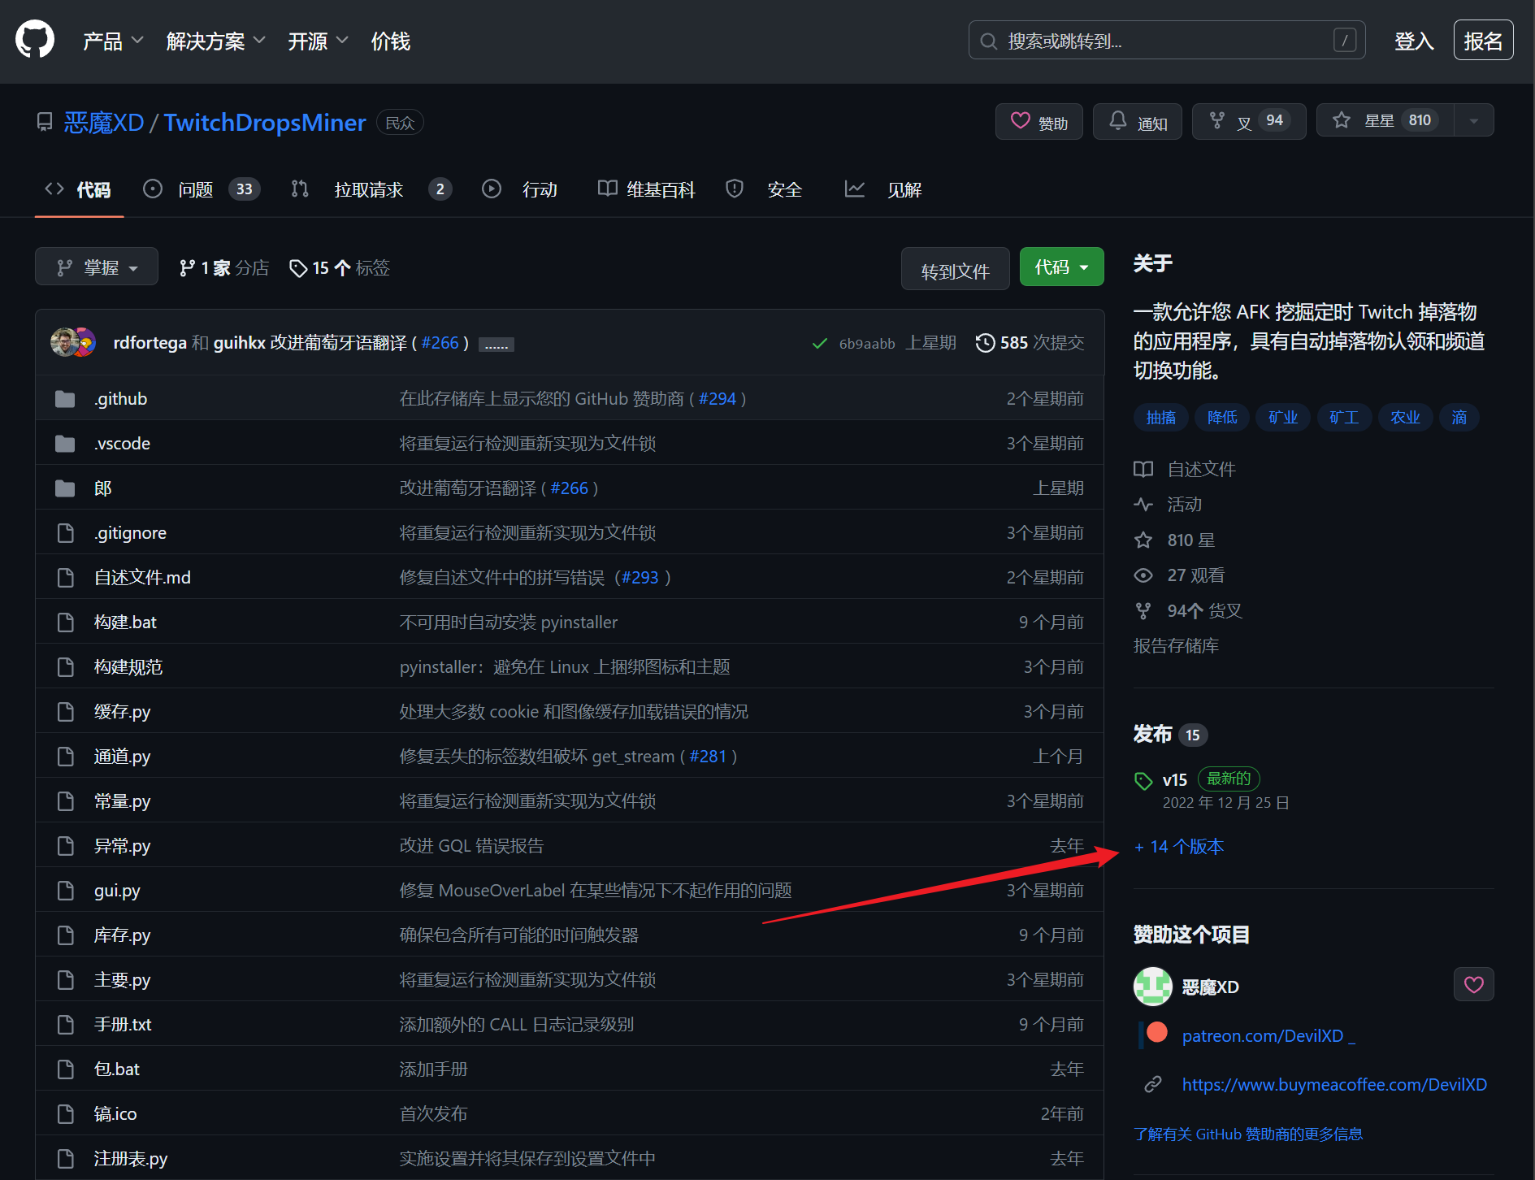Switch to the 行动 actions tab
Screen dimensions: 1535x1180
click(x=519, y=189)
